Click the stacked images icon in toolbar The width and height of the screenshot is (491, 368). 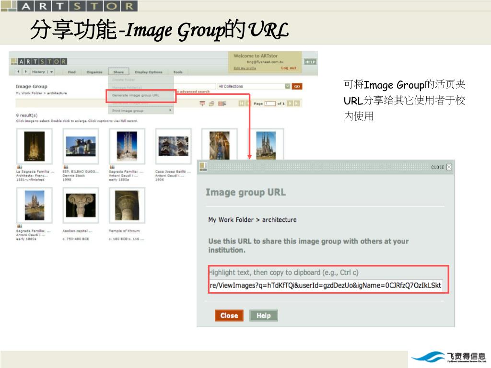pos(211,103)
